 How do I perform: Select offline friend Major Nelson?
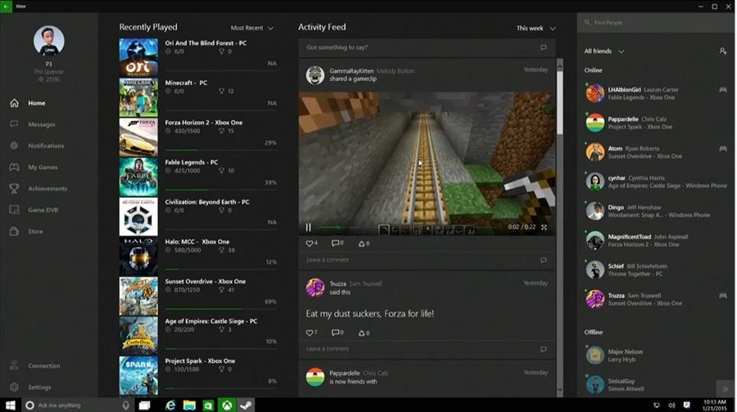point(656,356)
